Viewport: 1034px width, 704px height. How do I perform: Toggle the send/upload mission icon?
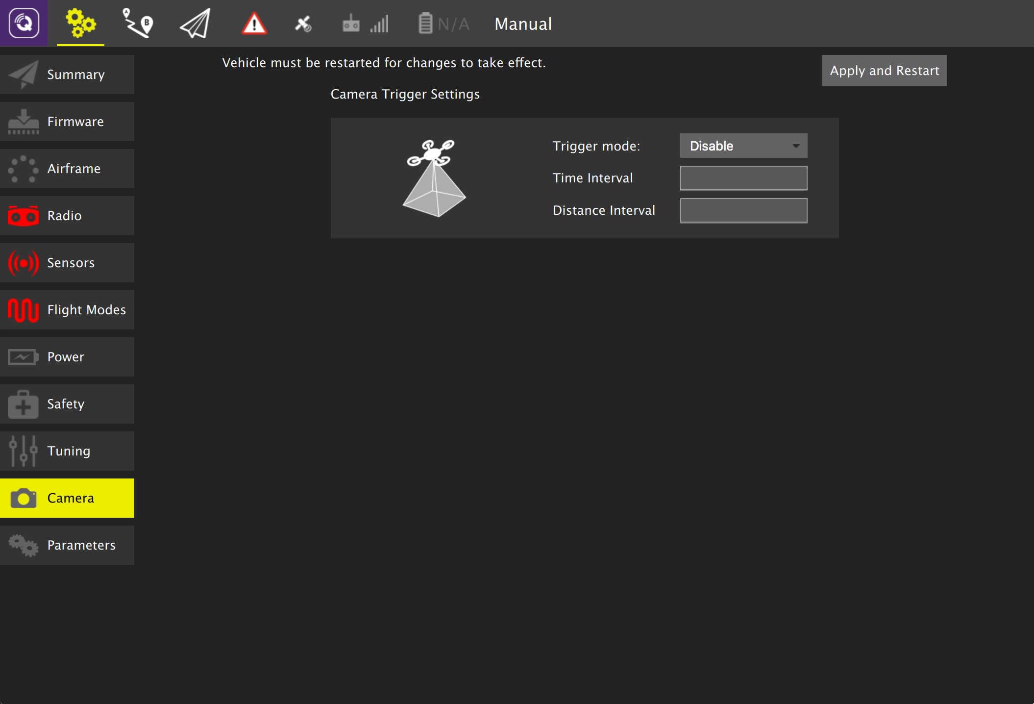pyautogui.click(x=195, y=24)
